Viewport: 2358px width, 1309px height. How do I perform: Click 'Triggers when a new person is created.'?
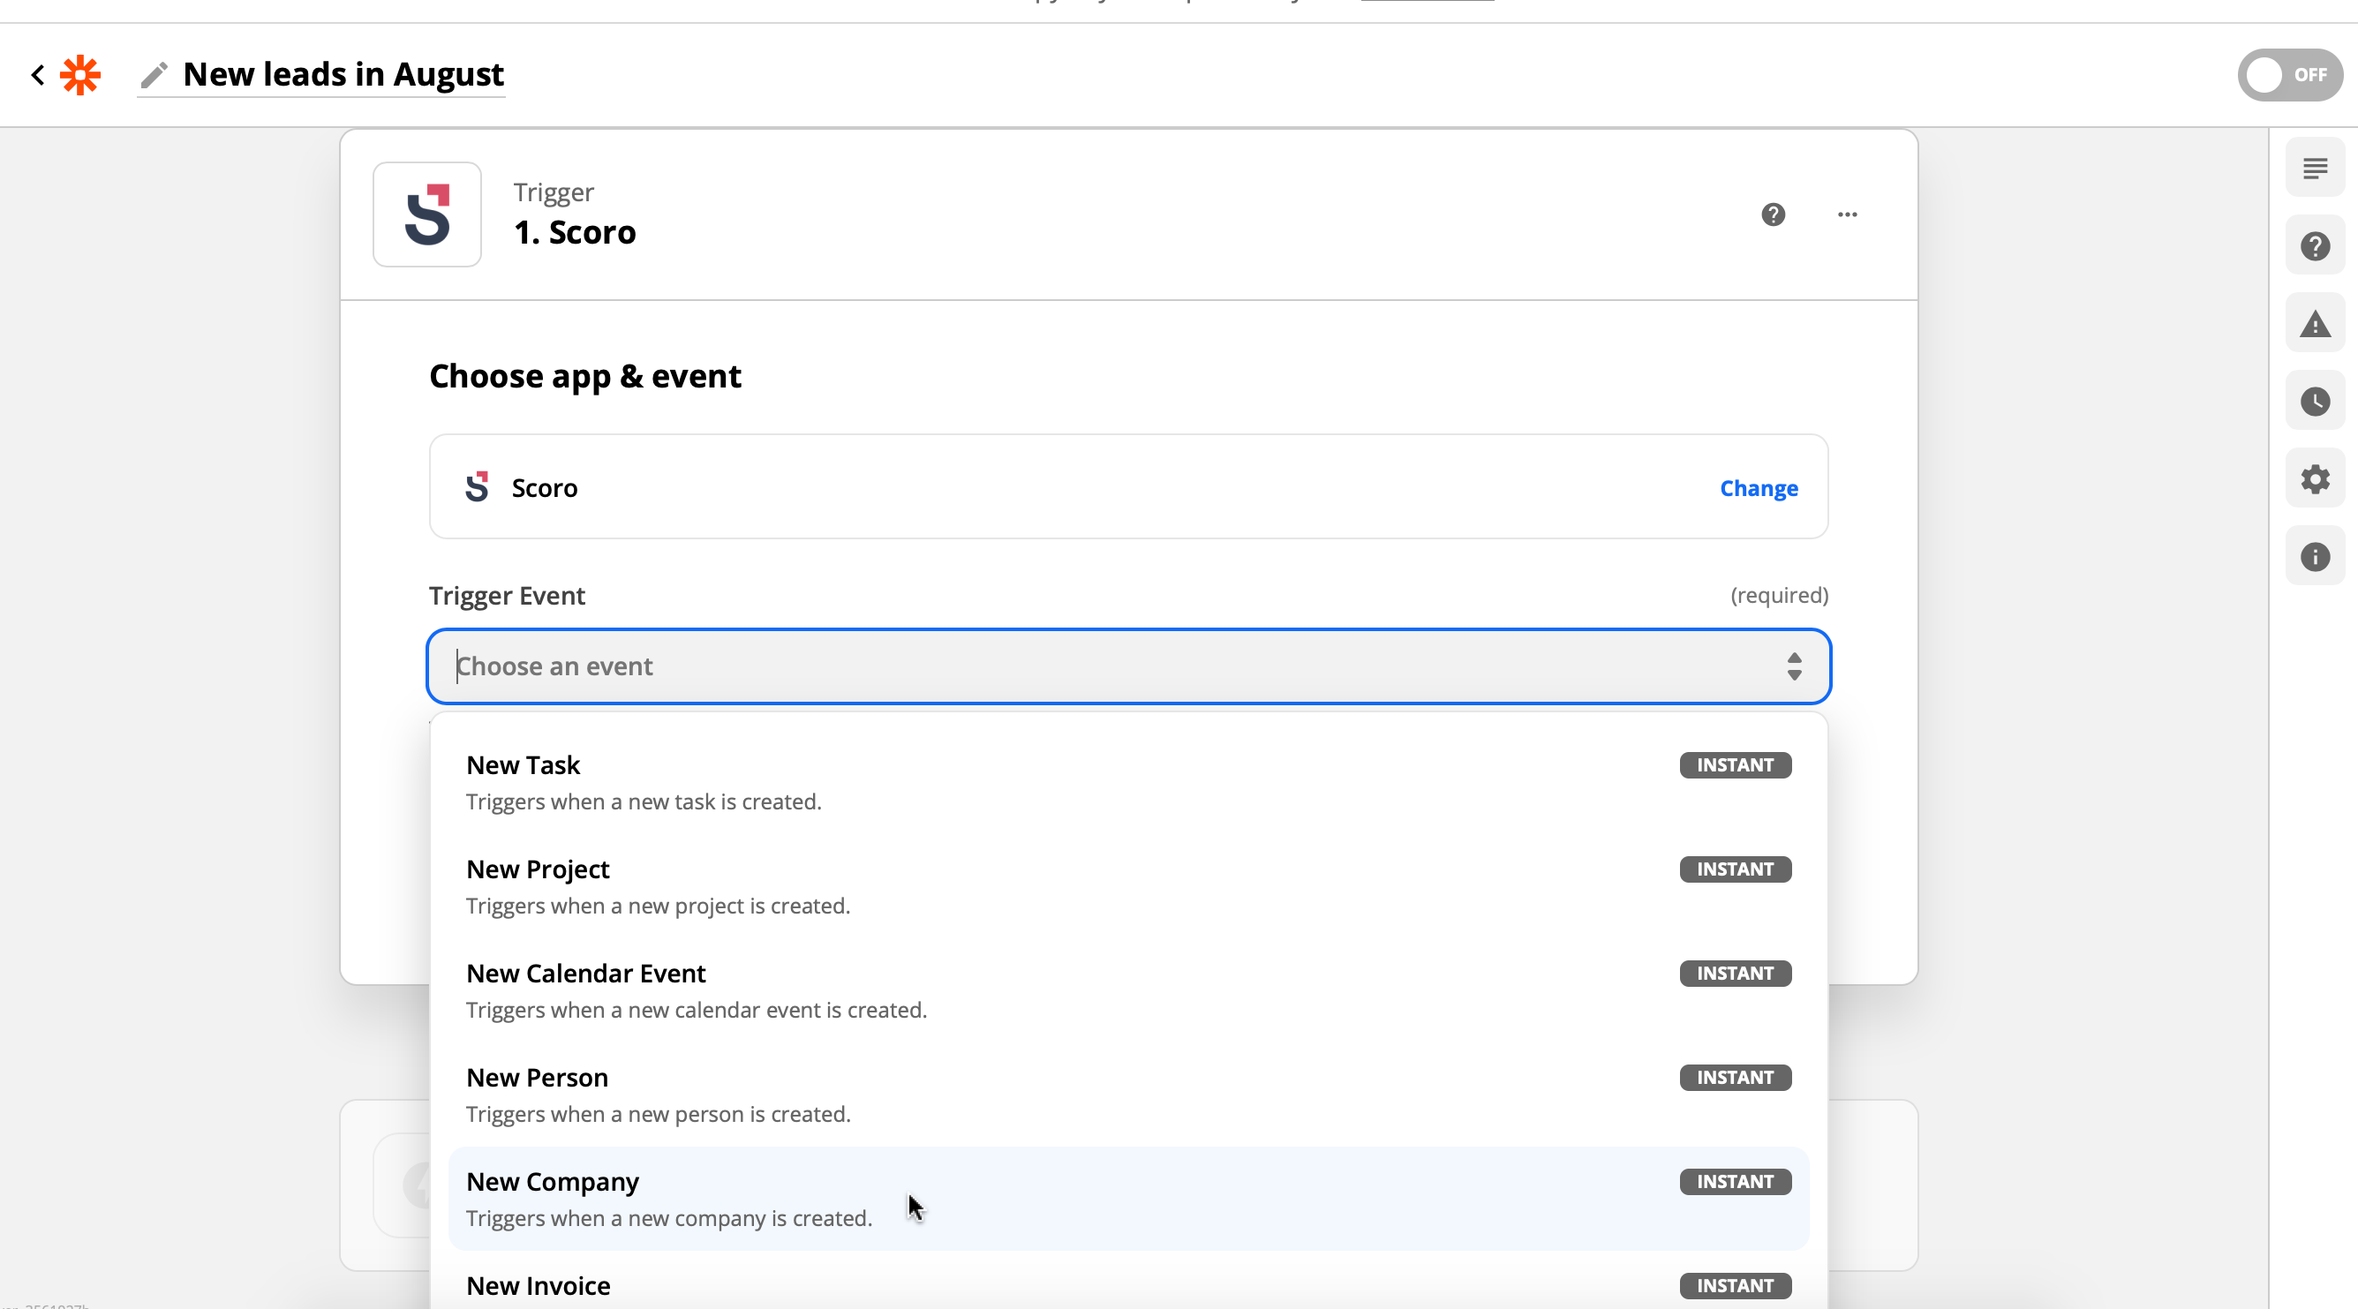(659, 1115)
